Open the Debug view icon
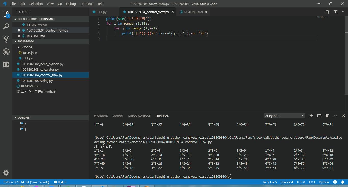348x187 pixels. point(6,52)
